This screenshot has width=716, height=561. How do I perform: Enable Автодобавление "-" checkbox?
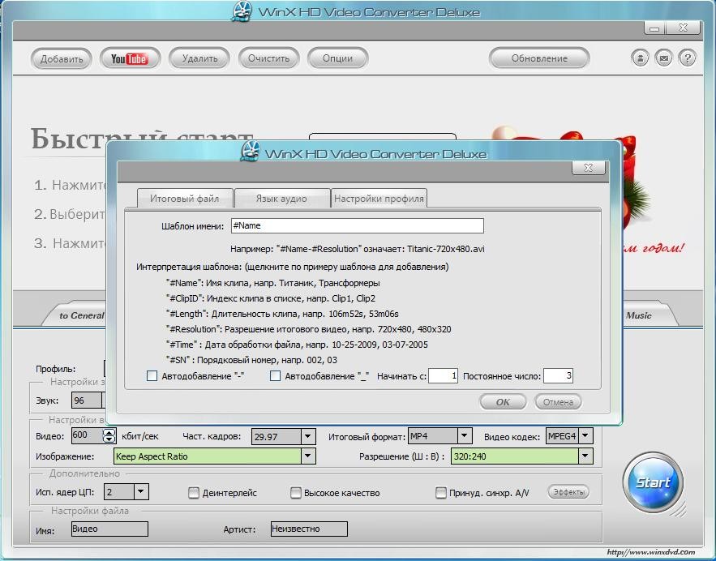[152, 375]
